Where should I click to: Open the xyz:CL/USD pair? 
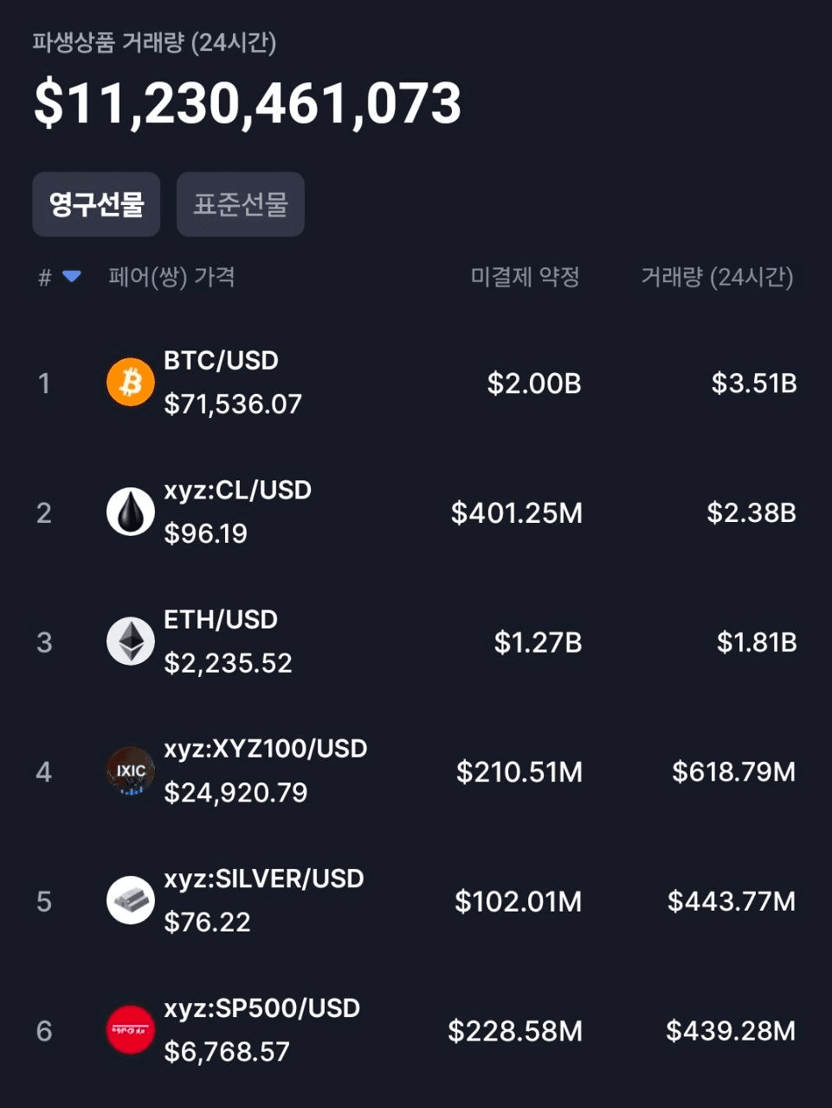[x=237, y=490]
